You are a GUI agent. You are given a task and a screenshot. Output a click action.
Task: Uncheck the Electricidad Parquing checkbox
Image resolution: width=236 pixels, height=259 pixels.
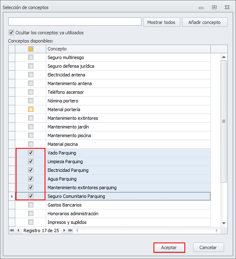point(31,170)
